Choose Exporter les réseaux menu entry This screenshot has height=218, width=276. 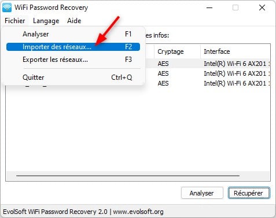tap(73, 60)
